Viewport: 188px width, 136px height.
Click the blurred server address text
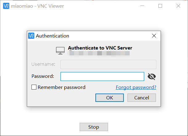click(x=98, y=53)
